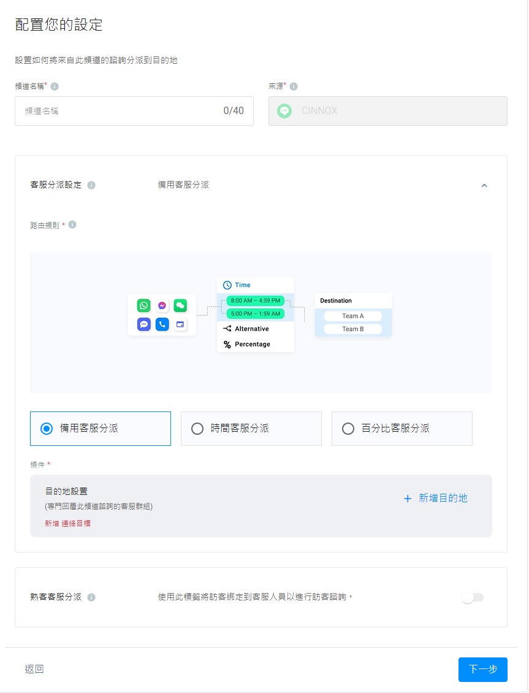Click info icon next to 客服分派設定

[x=91, y=185]
